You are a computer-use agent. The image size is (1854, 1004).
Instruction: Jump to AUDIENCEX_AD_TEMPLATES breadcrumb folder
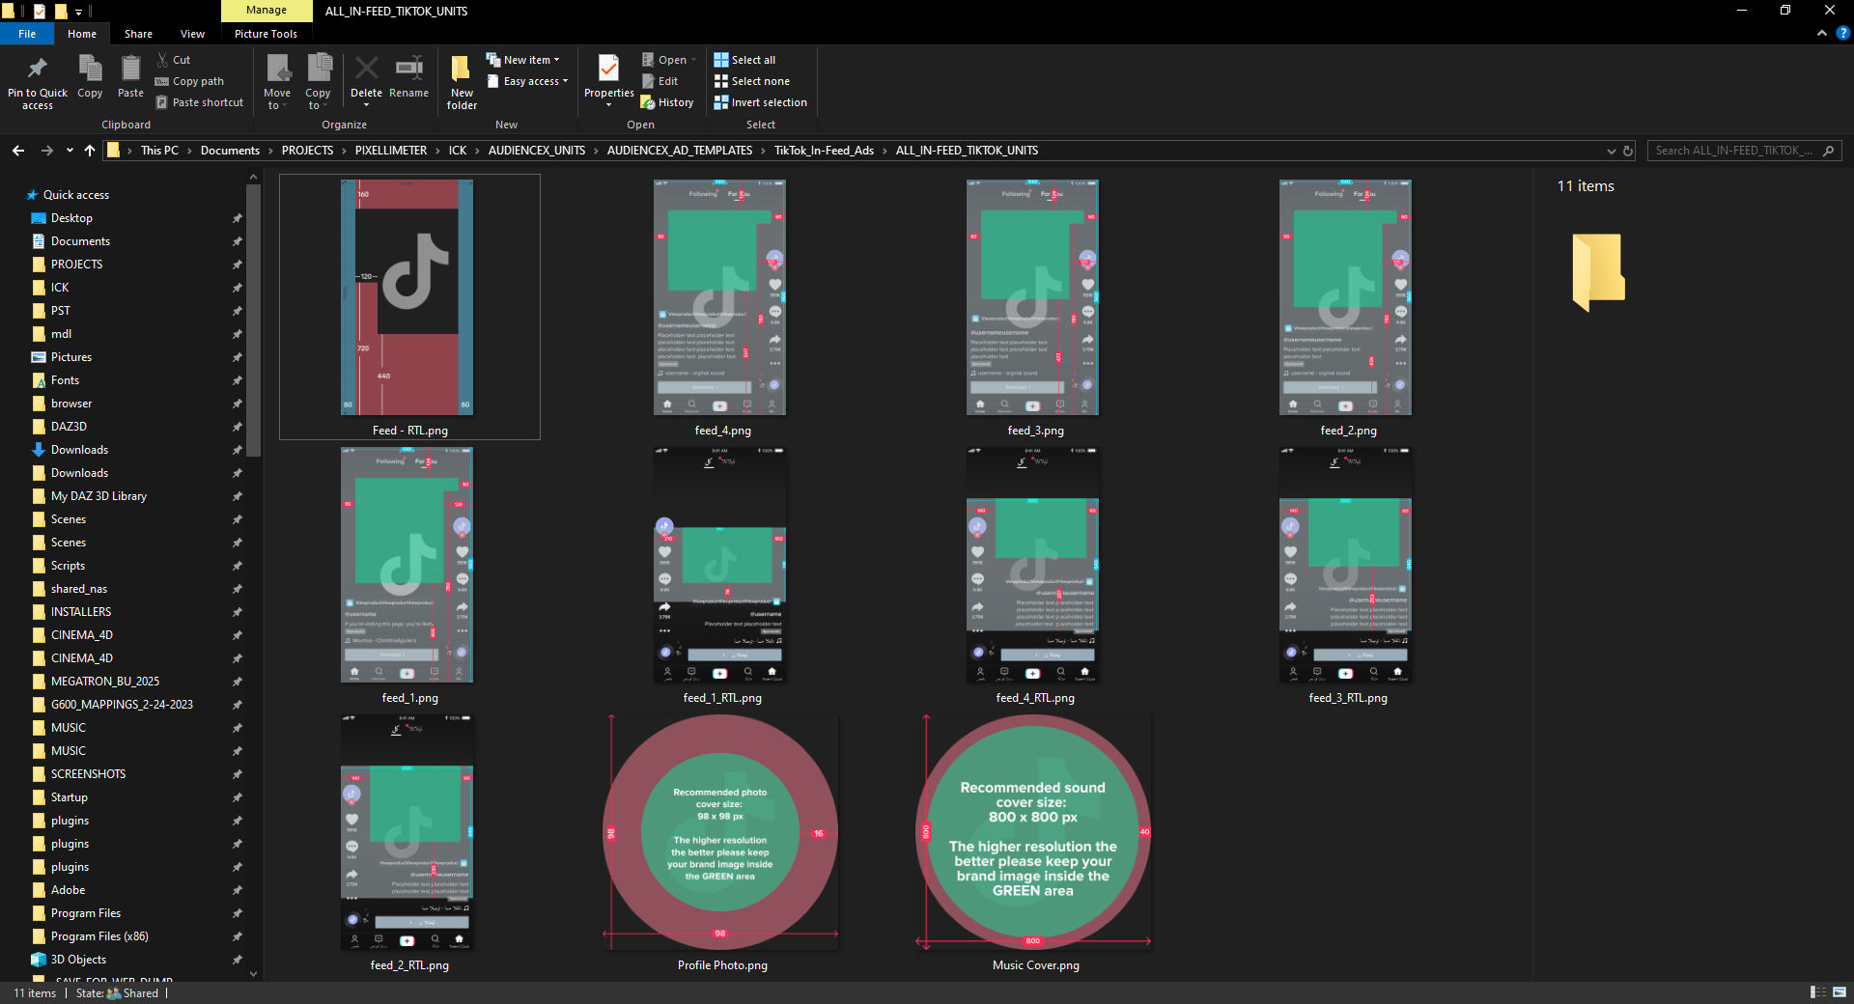680,151
